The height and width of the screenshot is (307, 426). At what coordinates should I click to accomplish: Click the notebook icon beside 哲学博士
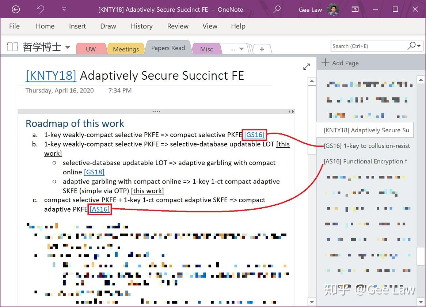12,47
